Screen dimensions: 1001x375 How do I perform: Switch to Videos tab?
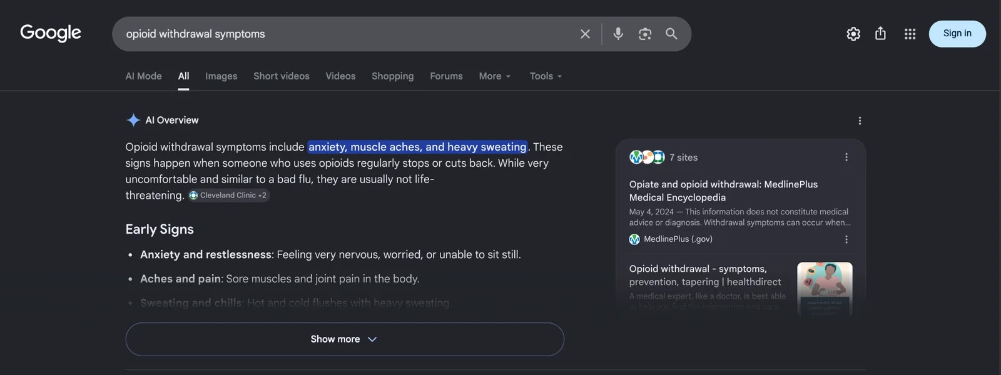(340, 76)
